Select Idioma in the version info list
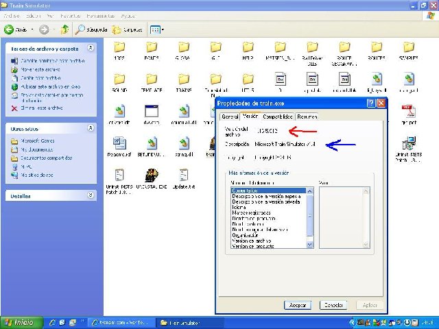This screenshot has width=439, height=329. pyautogui.click(x=239, y=208)
